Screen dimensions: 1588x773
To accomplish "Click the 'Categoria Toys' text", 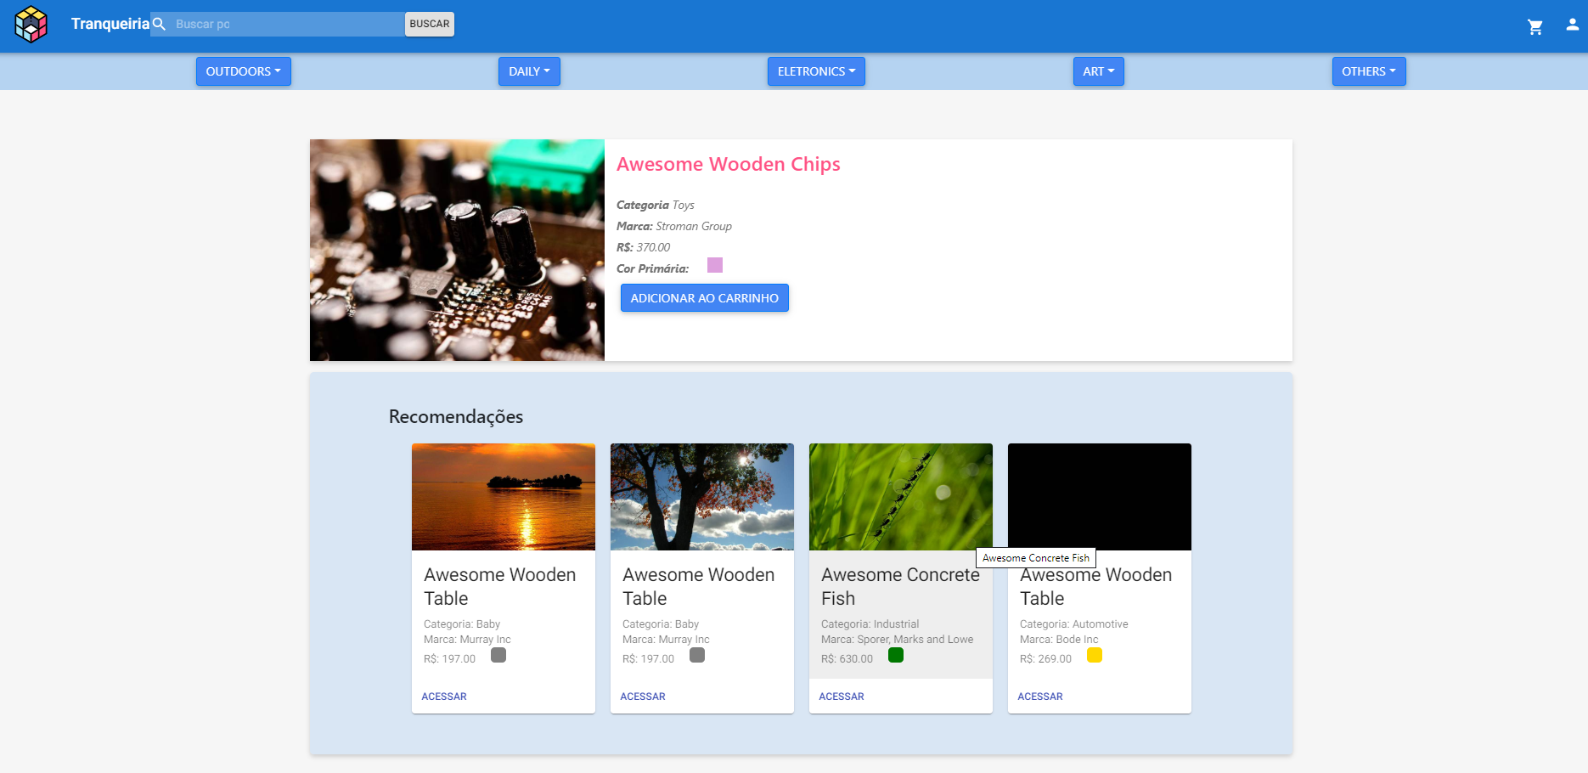I will point(656,205).
